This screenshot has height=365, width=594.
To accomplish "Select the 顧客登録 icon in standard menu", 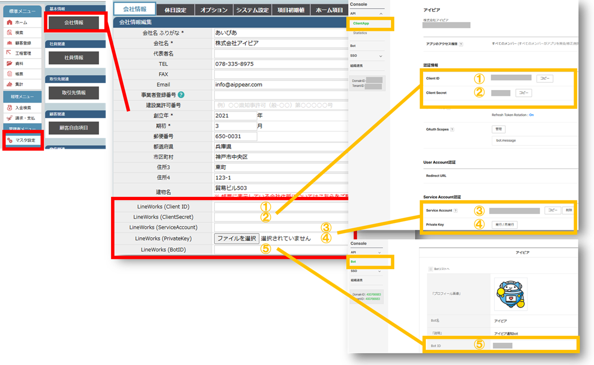I will pos(9,43).
